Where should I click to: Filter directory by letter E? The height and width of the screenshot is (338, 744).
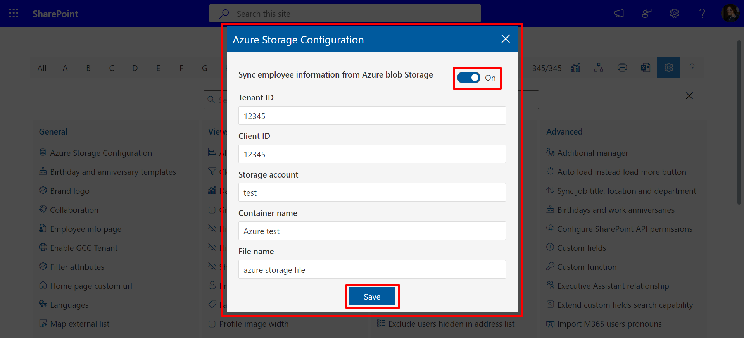158,68
